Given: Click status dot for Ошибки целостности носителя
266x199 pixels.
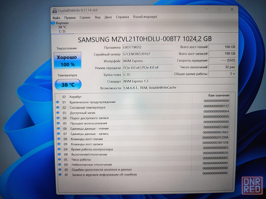Looking at the screenshot, I should pyautogui.click(x=60, y=169).
